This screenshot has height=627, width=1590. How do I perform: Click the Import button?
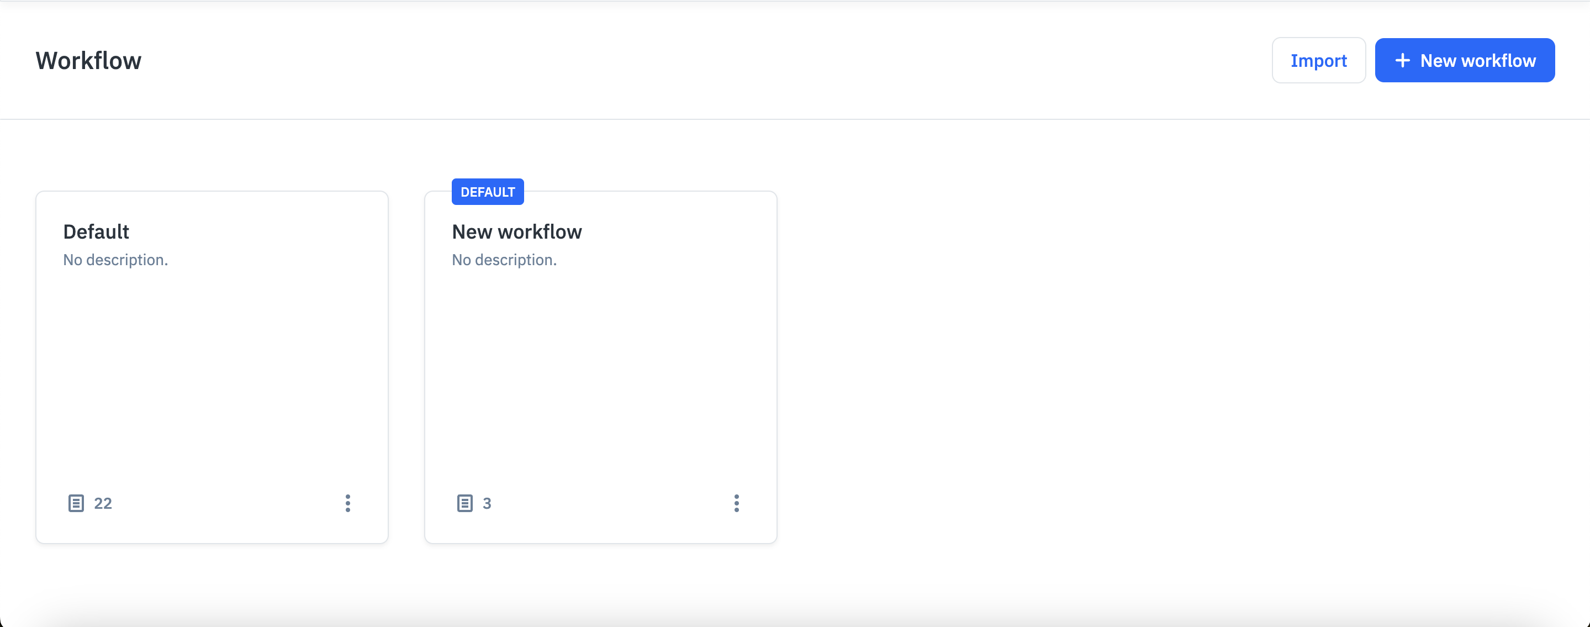point(1318,60)
